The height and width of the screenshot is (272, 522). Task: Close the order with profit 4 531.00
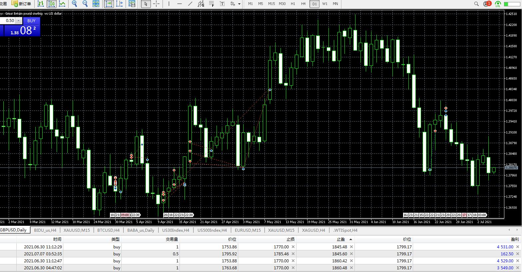(518, 247)
